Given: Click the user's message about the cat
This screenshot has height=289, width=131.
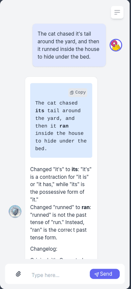Looking at the screenshot, I should (69, 45).
